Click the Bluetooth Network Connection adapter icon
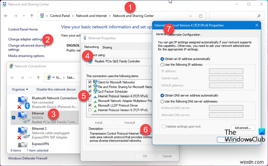This screenshot has width=268, height=166. pyautogui.click(x=22, y=102)
